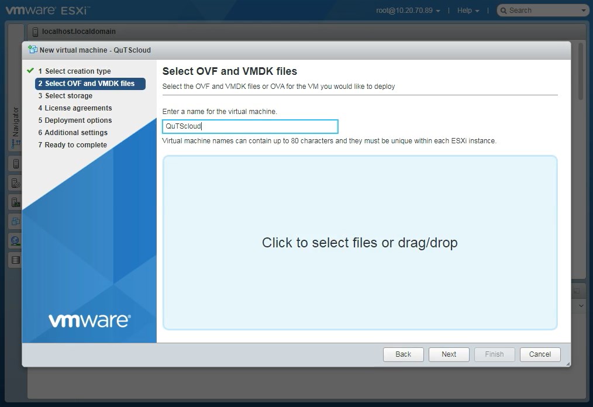Open the Help dropdown menu
593x407 pixels.
(x=468, y=11)
